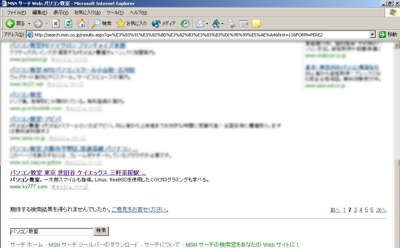Click the Stop loading icon
This screenshot has width=400, height=248.
click(56, 24)
